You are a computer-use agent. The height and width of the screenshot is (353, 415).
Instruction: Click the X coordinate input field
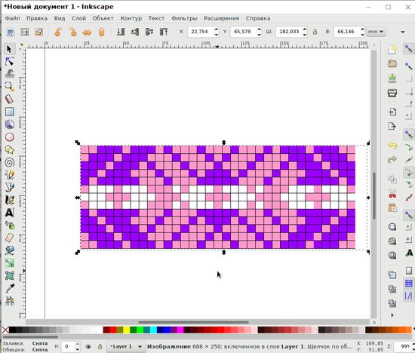[x=200, y=32]
